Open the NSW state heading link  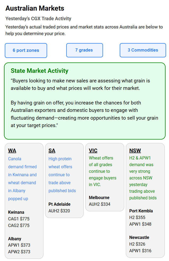point(135,151)
